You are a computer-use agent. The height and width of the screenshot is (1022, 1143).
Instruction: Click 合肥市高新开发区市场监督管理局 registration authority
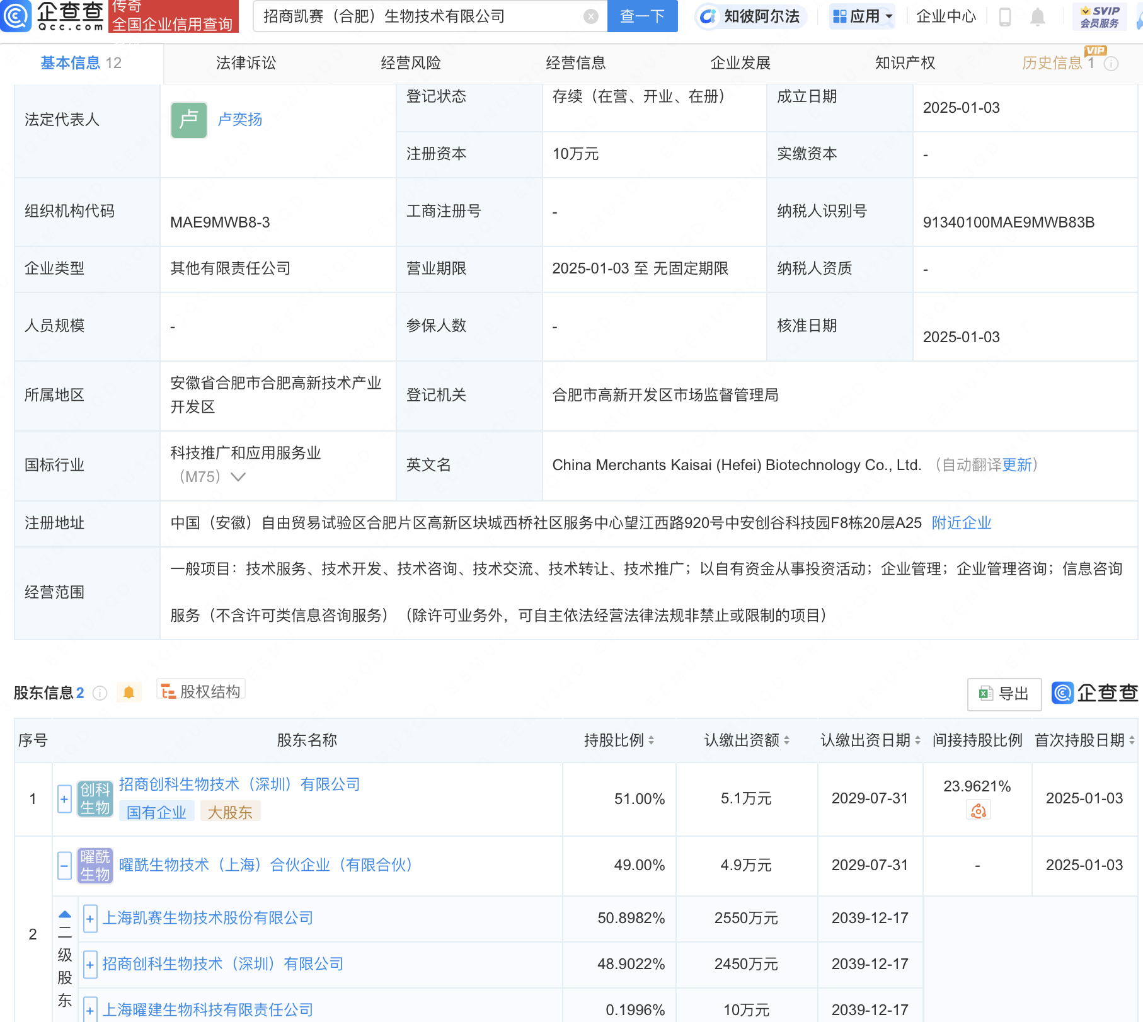[x=665, y=396]
